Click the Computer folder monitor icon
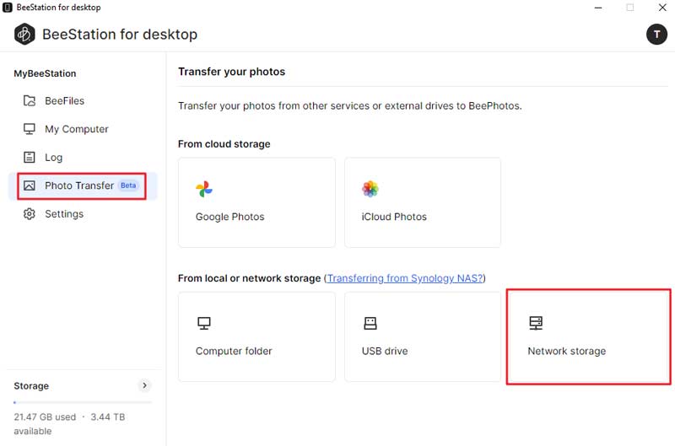Image resolution: width=675 pixels, height=446 pixels. [x=204, y=323]
